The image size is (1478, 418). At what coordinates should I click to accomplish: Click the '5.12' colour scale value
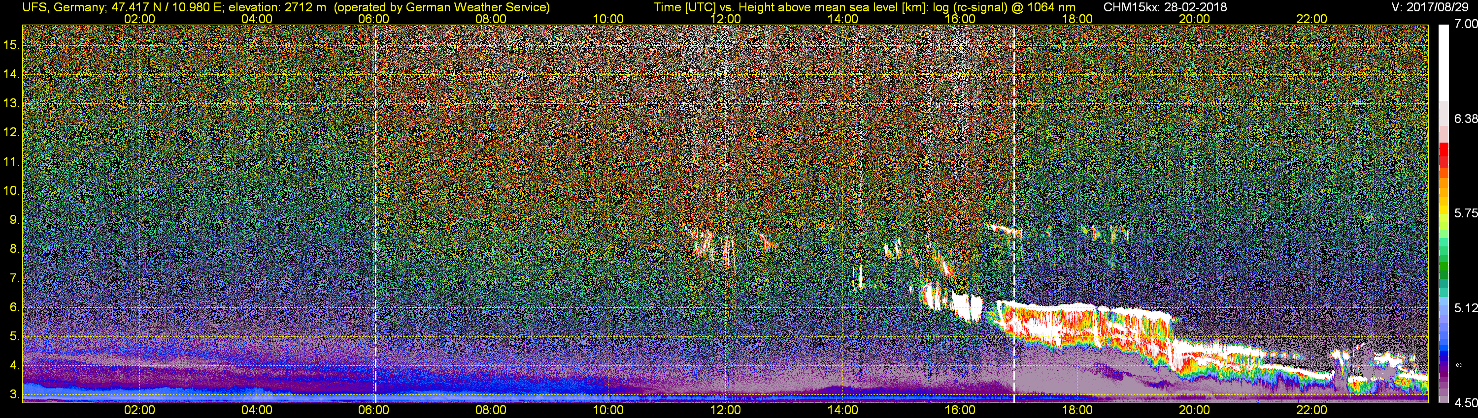click(1466, 308)
